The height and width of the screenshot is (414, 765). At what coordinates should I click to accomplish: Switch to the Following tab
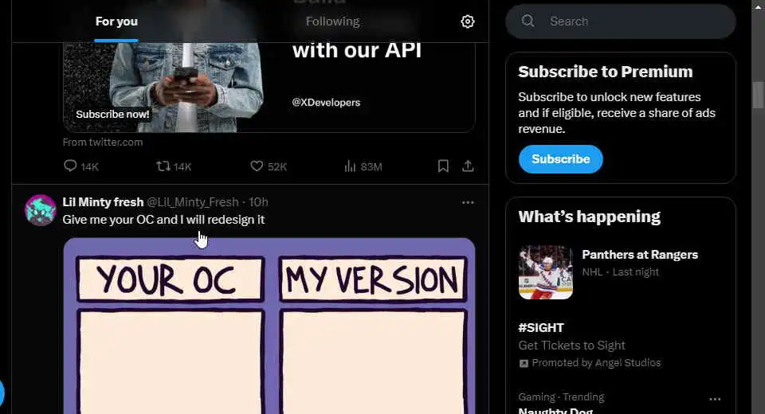333,21
